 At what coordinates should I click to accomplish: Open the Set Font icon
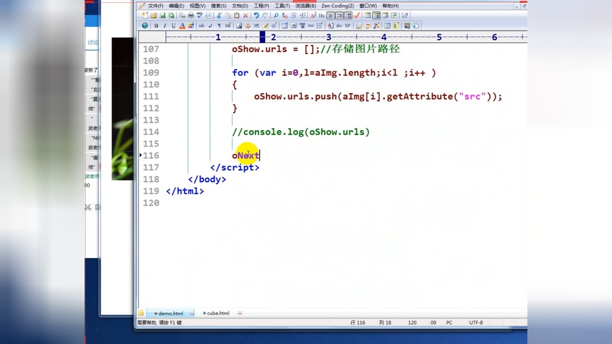point(314,16)
